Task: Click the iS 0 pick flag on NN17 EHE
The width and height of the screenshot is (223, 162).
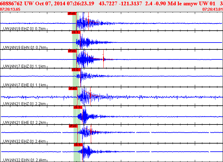Action: point(76,70)
